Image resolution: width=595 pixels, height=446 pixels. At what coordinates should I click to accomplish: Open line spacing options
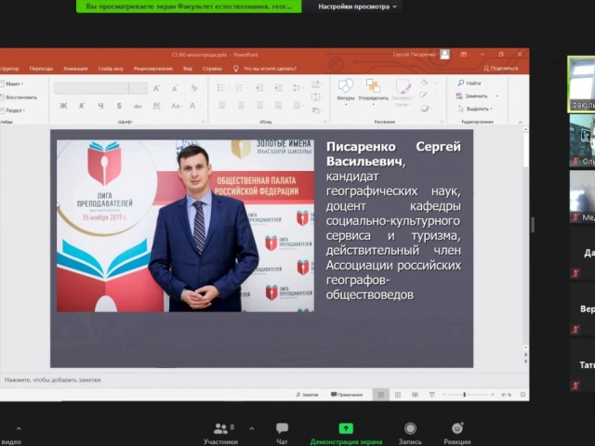point(297,88)
